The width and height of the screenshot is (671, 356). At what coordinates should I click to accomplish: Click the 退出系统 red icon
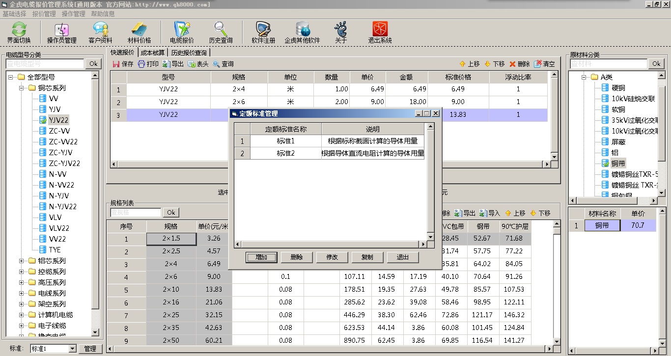380,33
